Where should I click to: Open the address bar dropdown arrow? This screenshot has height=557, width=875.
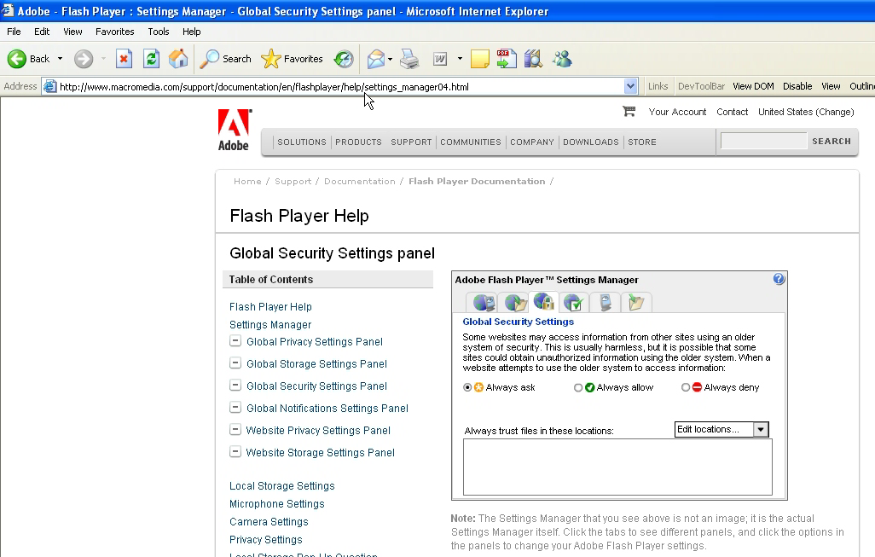point(630,86)
